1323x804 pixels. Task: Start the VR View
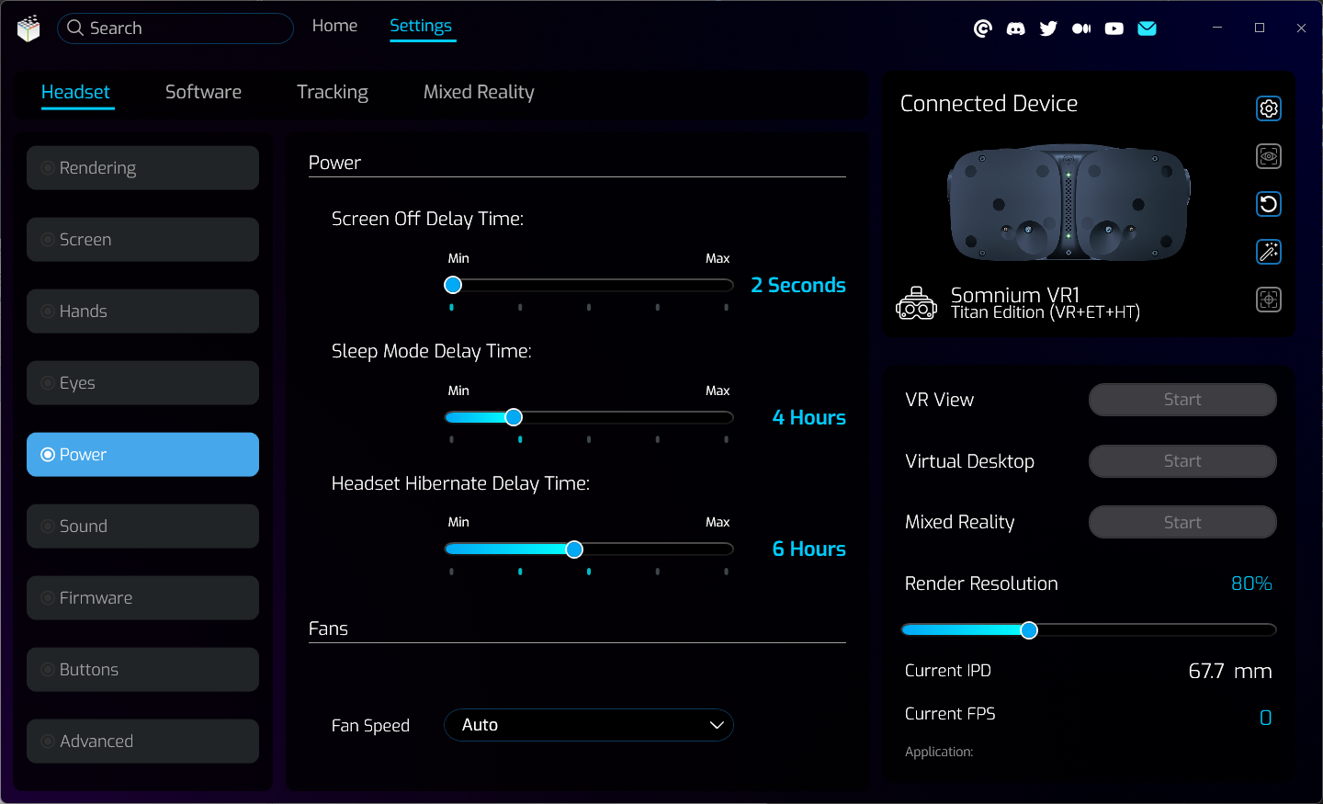tap(1182, 400)
